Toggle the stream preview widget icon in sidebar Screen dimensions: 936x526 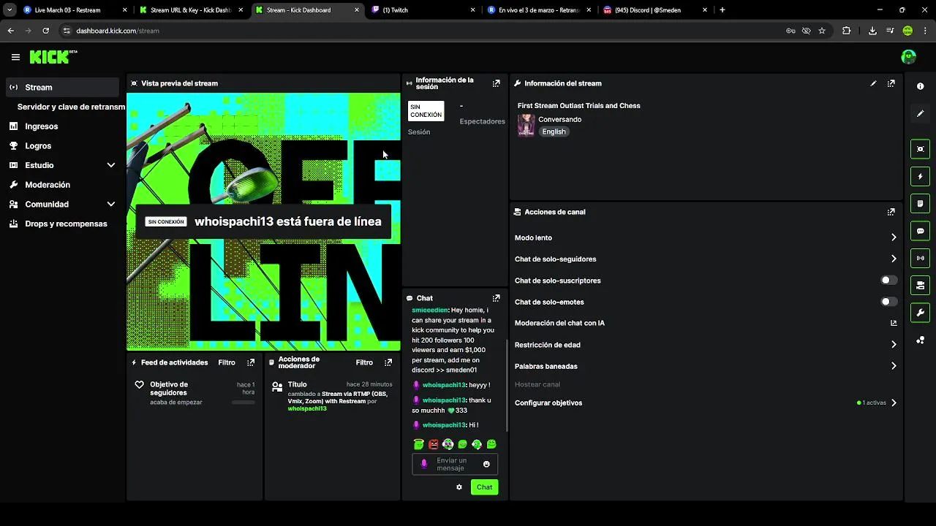[x=920, y=149]
